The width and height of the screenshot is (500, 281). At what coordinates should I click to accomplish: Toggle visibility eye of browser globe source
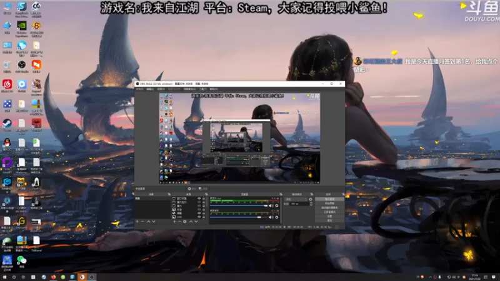pyautogui.click(x=199, y=213)
